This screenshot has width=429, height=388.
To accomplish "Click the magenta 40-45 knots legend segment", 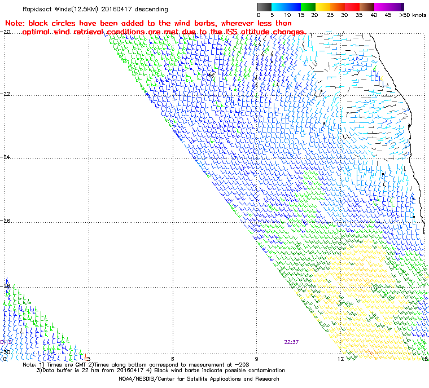I will coord(382,7).
